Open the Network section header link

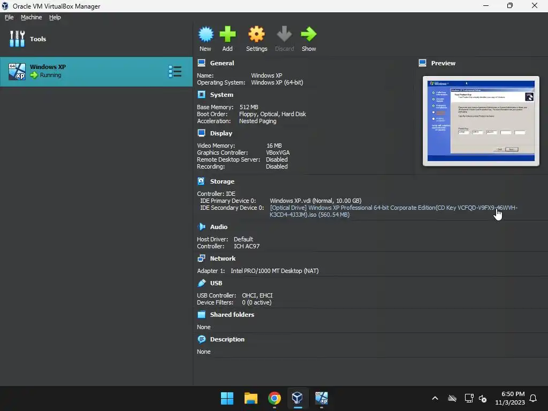pyautogui.click(x=223, y=258)
